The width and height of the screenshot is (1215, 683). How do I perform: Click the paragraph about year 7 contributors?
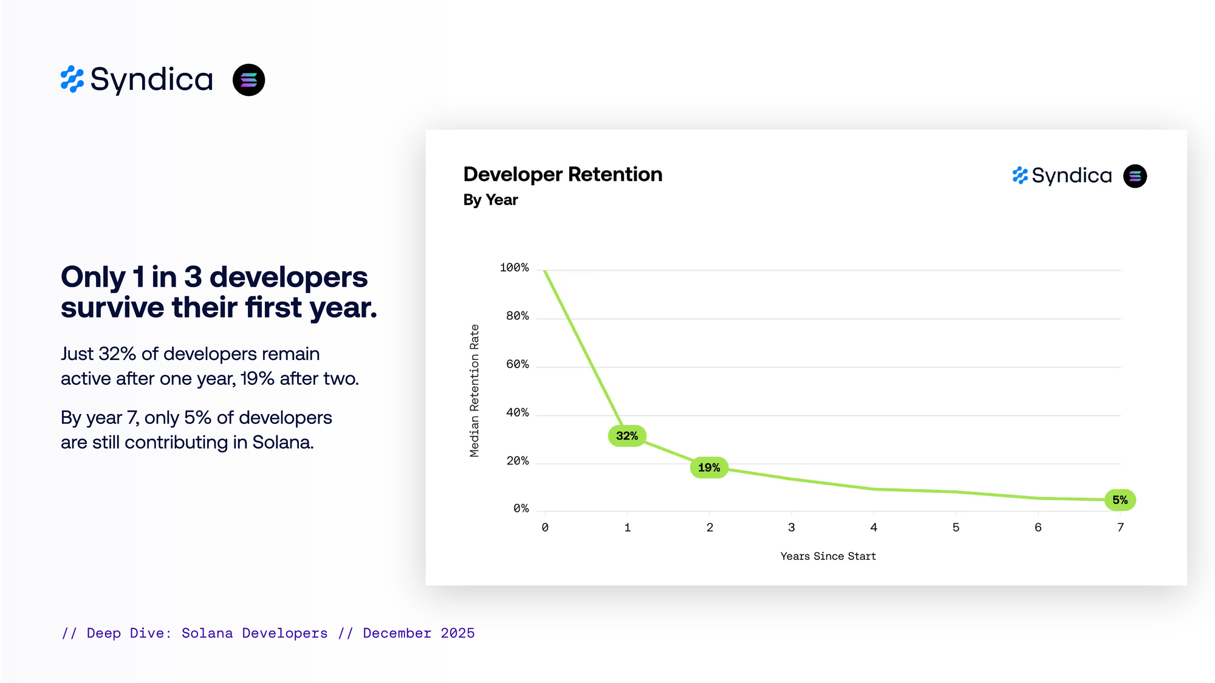click(x=196, y=430)
